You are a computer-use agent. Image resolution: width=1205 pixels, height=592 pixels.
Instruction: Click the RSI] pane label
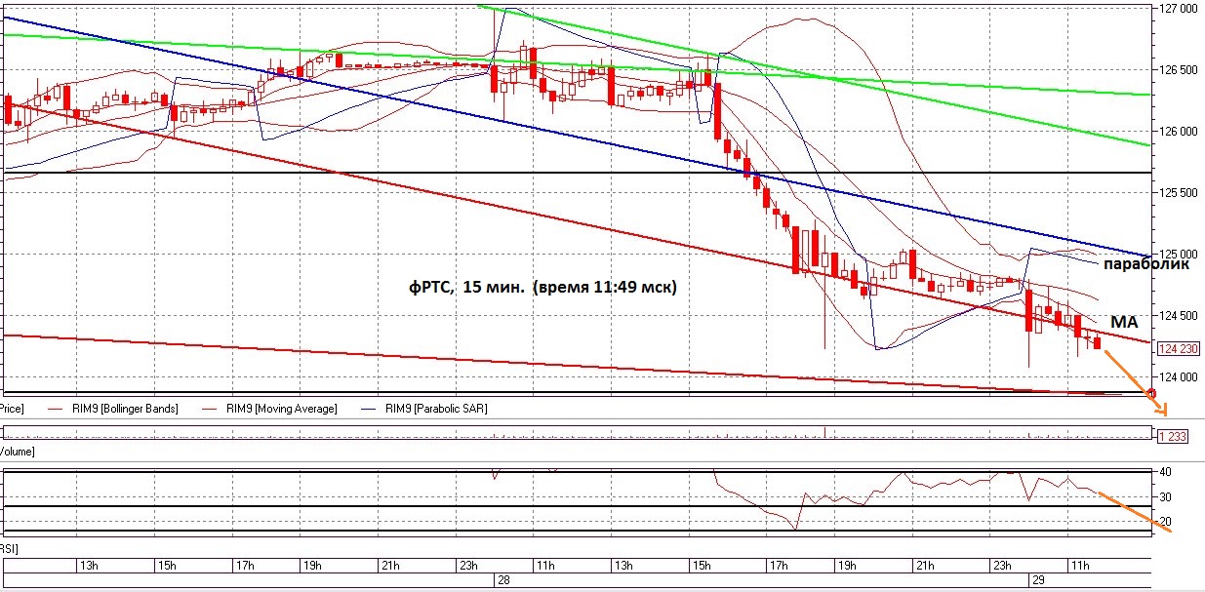pos(9,550)
